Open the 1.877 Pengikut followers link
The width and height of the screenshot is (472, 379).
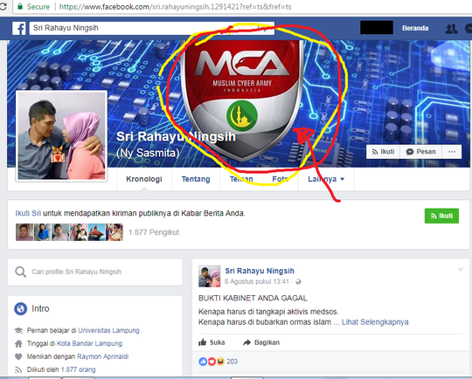point(154,232)
